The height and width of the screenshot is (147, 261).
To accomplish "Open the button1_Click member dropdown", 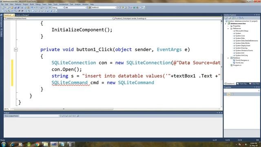I will [x=168, y=18].
